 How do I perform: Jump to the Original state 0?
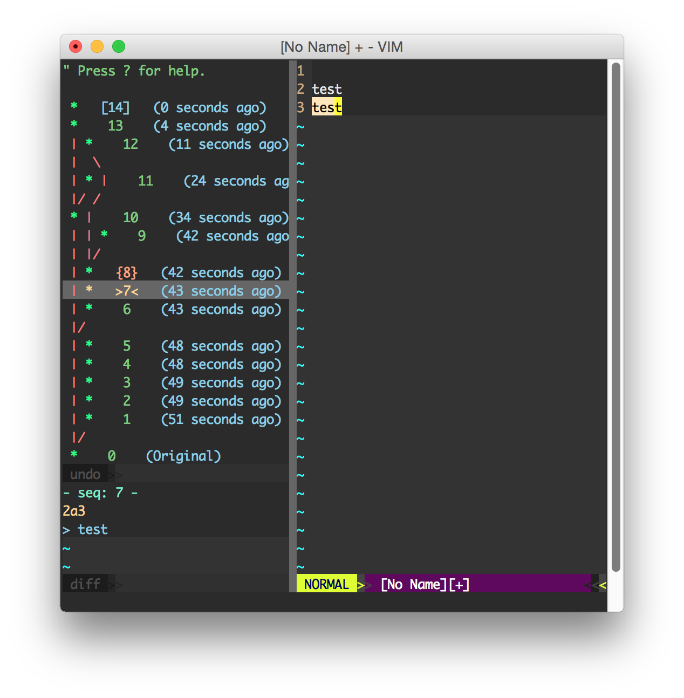click(111, 456)
